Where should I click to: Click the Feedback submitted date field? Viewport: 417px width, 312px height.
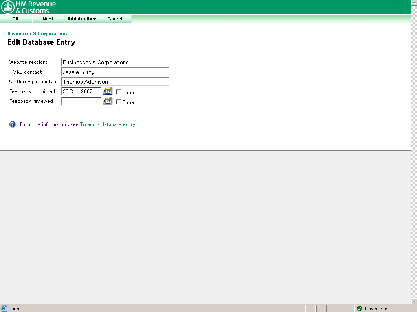(x=81, y=91)
